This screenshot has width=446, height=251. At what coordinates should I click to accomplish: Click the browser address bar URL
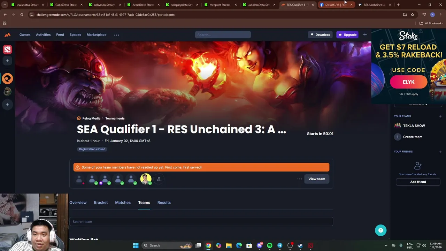pos(105,15)
